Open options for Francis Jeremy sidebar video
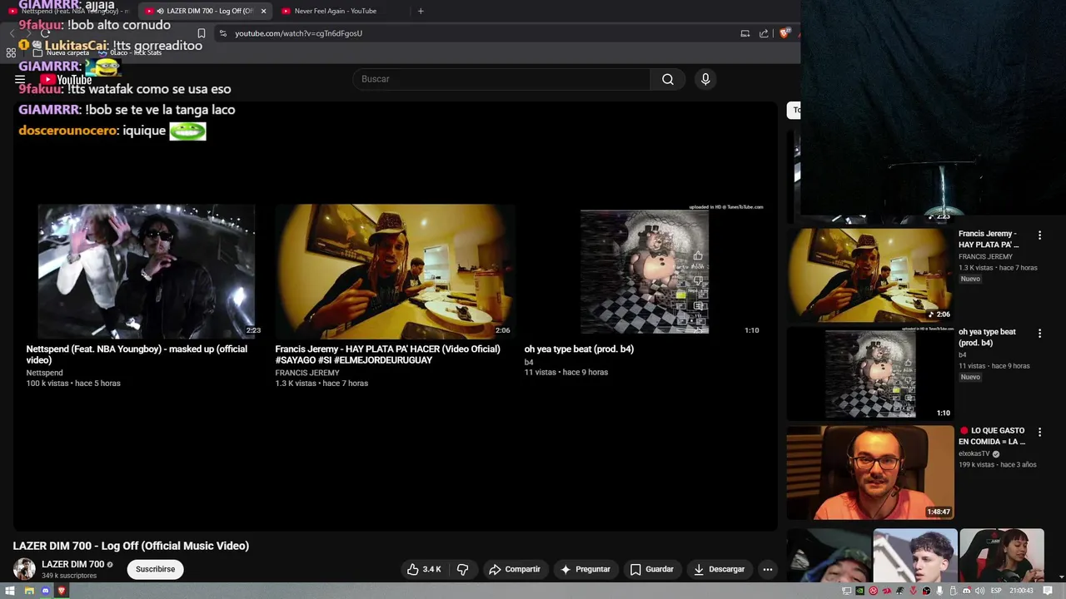The width and height of the screenshot is (1066, 599). [x=1039, y=235]
